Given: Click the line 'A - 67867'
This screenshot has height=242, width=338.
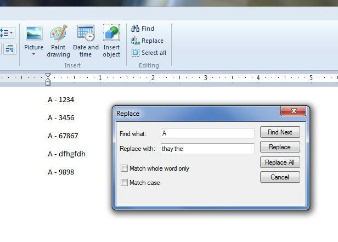Looking at the screenshot, I should click(63, 136).
